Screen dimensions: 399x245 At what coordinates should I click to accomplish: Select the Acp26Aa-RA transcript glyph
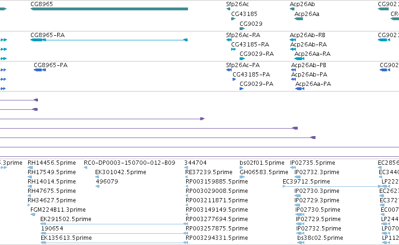click(x=299, y=59)
